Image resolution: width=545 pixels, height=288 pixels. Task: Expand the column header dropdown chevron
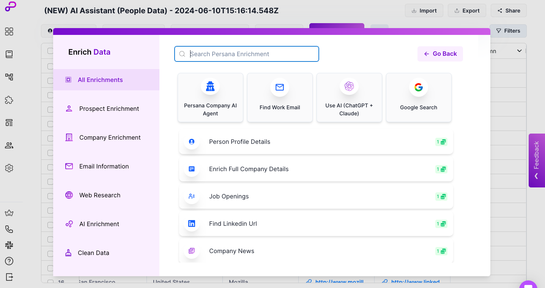pyautogui.click(x=519, y=51)
